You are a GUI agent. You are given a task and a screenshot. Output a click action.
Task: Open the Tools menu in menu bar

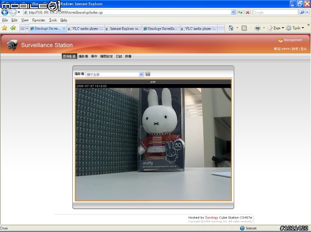[x=53, y=20]
